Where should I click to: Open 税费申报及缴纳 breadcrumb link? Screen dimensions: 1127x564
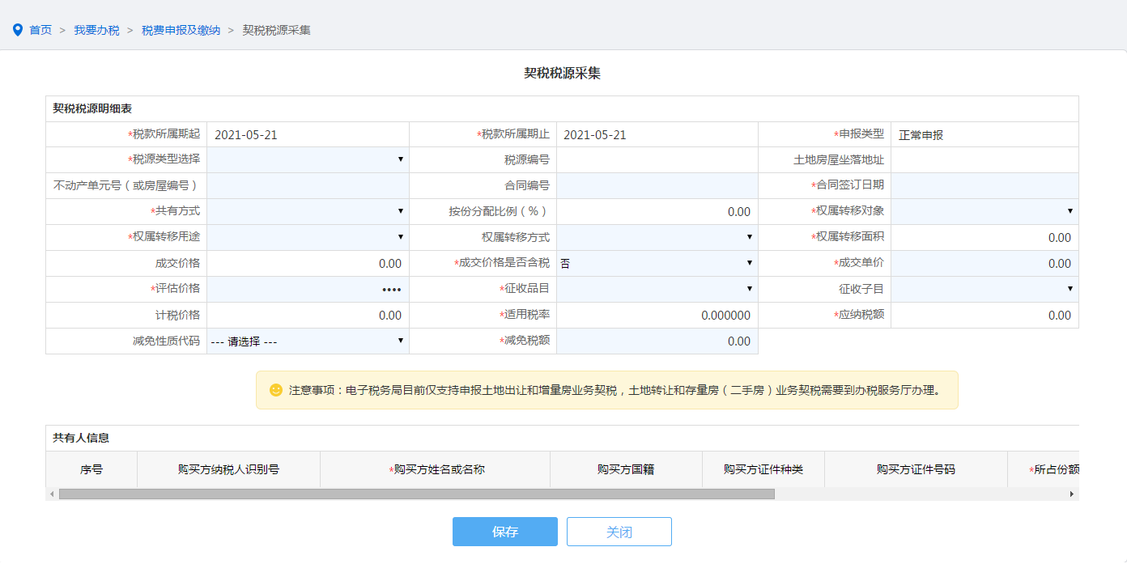pyautogui.click(x=181, y=30)
